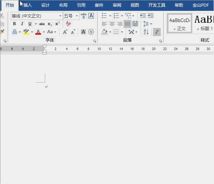Switch to the 审阅 tab
This screenshot has height=184, width=214.
coord(117,5)
